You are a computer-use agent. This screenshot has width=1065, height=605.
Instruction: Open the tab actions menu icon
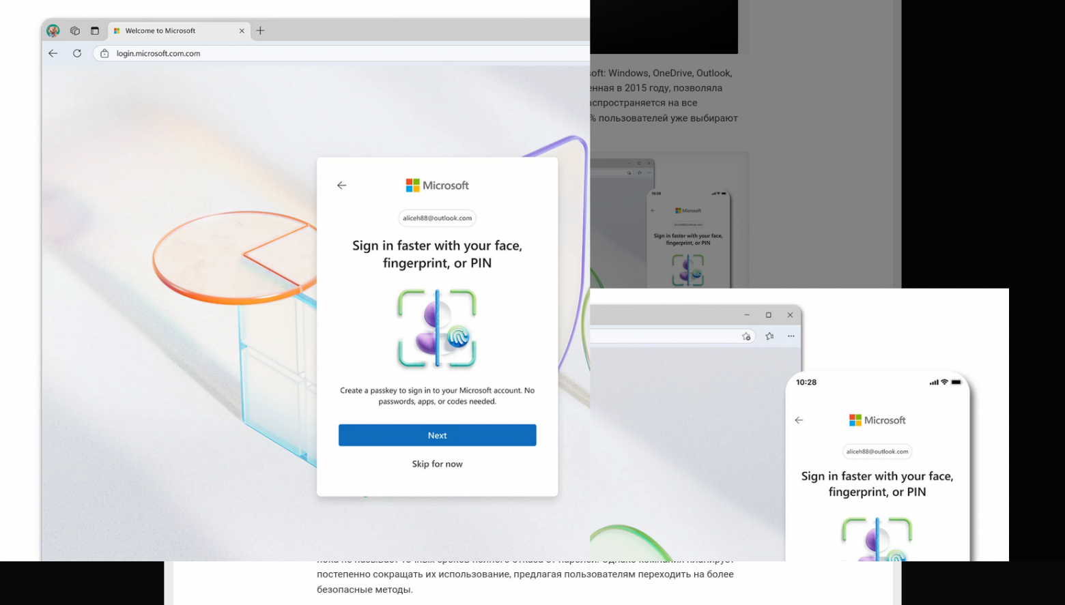coord(95,31)
